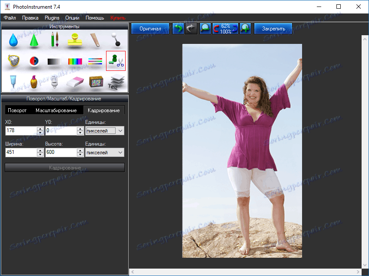
Task: Pick the red-eye removal tool
Action: 34,61
